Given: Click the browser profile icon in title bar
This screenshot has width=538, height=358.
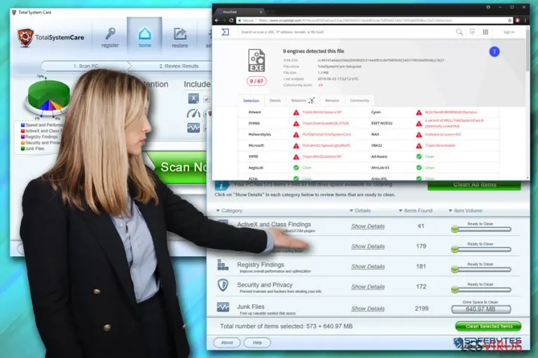Looking at the screenshot, I should (x=488, y=7).
